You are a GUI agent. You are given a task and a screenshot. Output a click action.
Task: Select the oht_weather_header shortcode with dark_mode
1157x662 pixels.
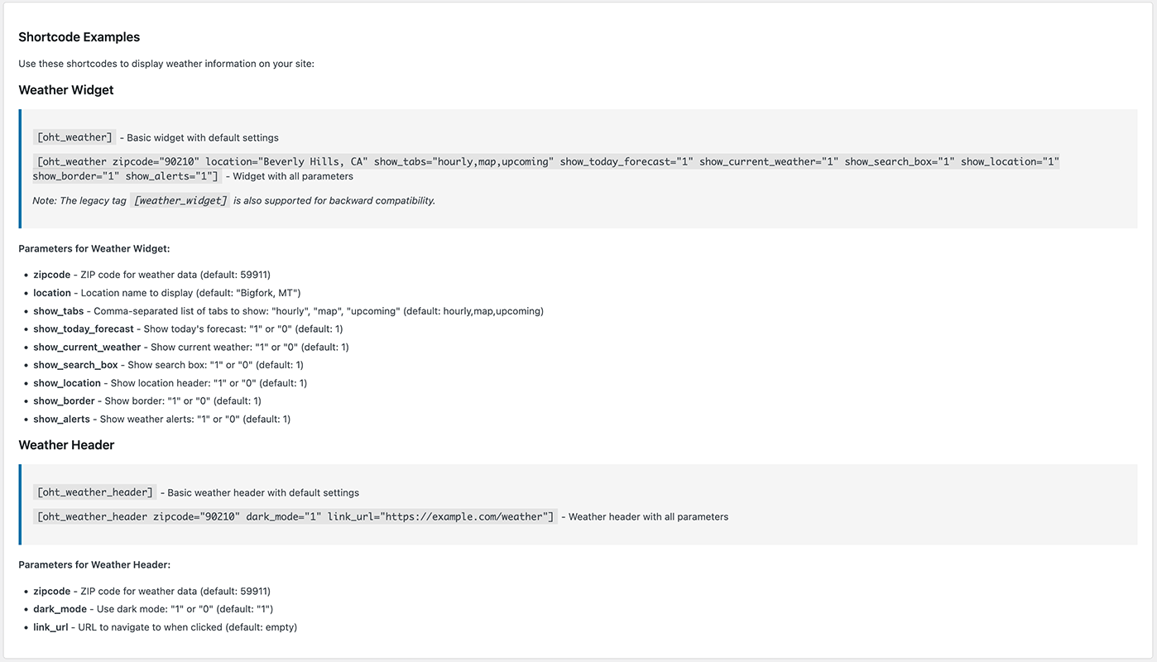(x=295, y=516)
